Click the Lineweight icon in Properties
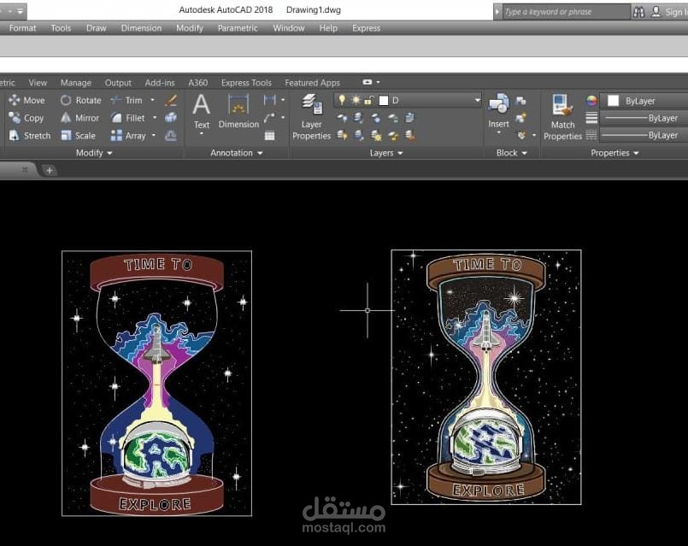The height and width of the screenshot is (546, 688). [x=591, y=118]
